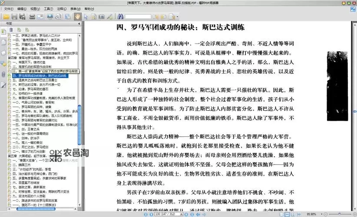Click the second of the two bookmark icons beside trash
This screenshot has width=357, height=217.
(x=27, y=30)
